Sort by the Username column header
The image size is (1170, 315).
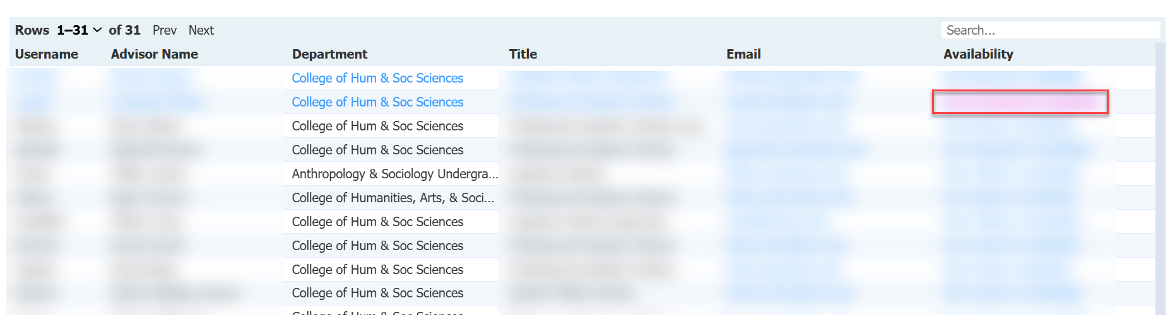[x=47, y=54]
